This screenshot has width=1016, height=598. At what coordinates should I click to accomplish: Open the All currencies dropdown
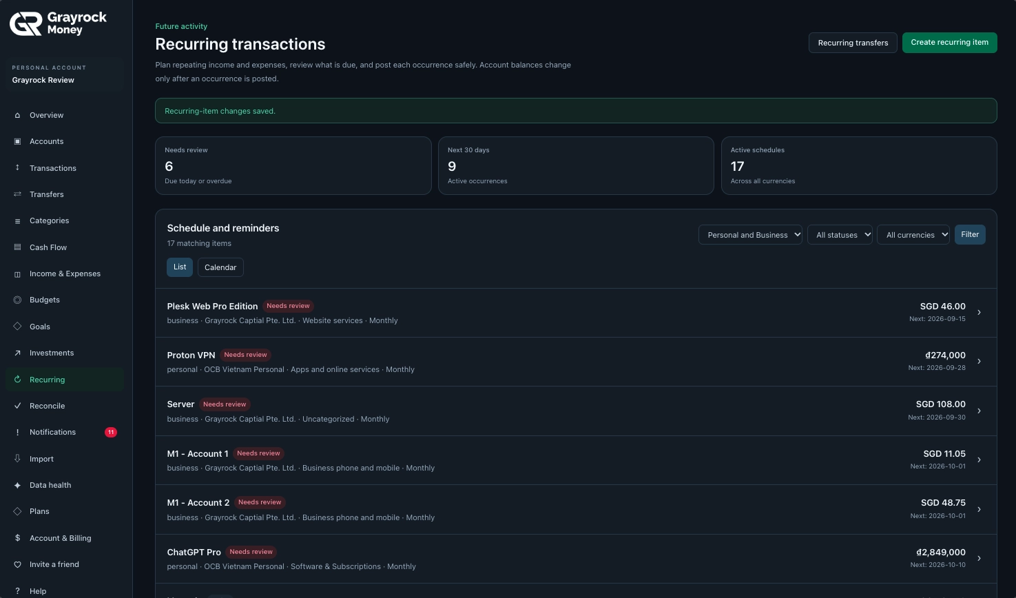[913, 235]
